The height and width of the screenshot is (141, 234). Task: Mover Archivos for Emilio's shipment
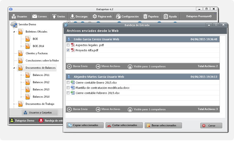click(x=108, y=66)
